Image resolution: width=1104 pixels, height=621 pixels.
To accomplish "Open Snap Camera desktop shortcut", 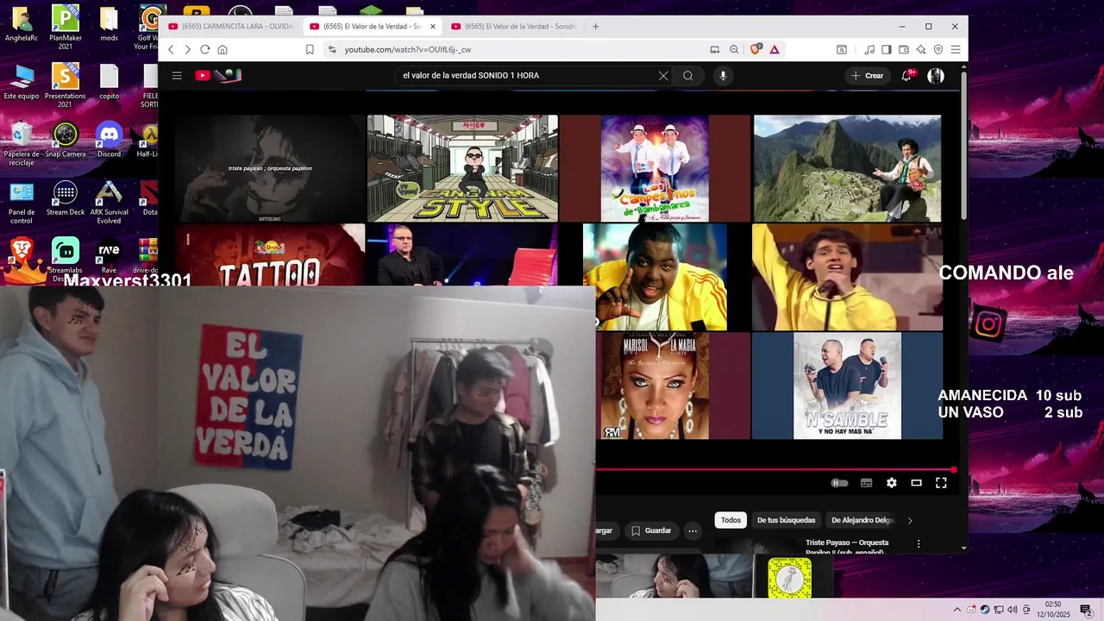I will point(66,141).
